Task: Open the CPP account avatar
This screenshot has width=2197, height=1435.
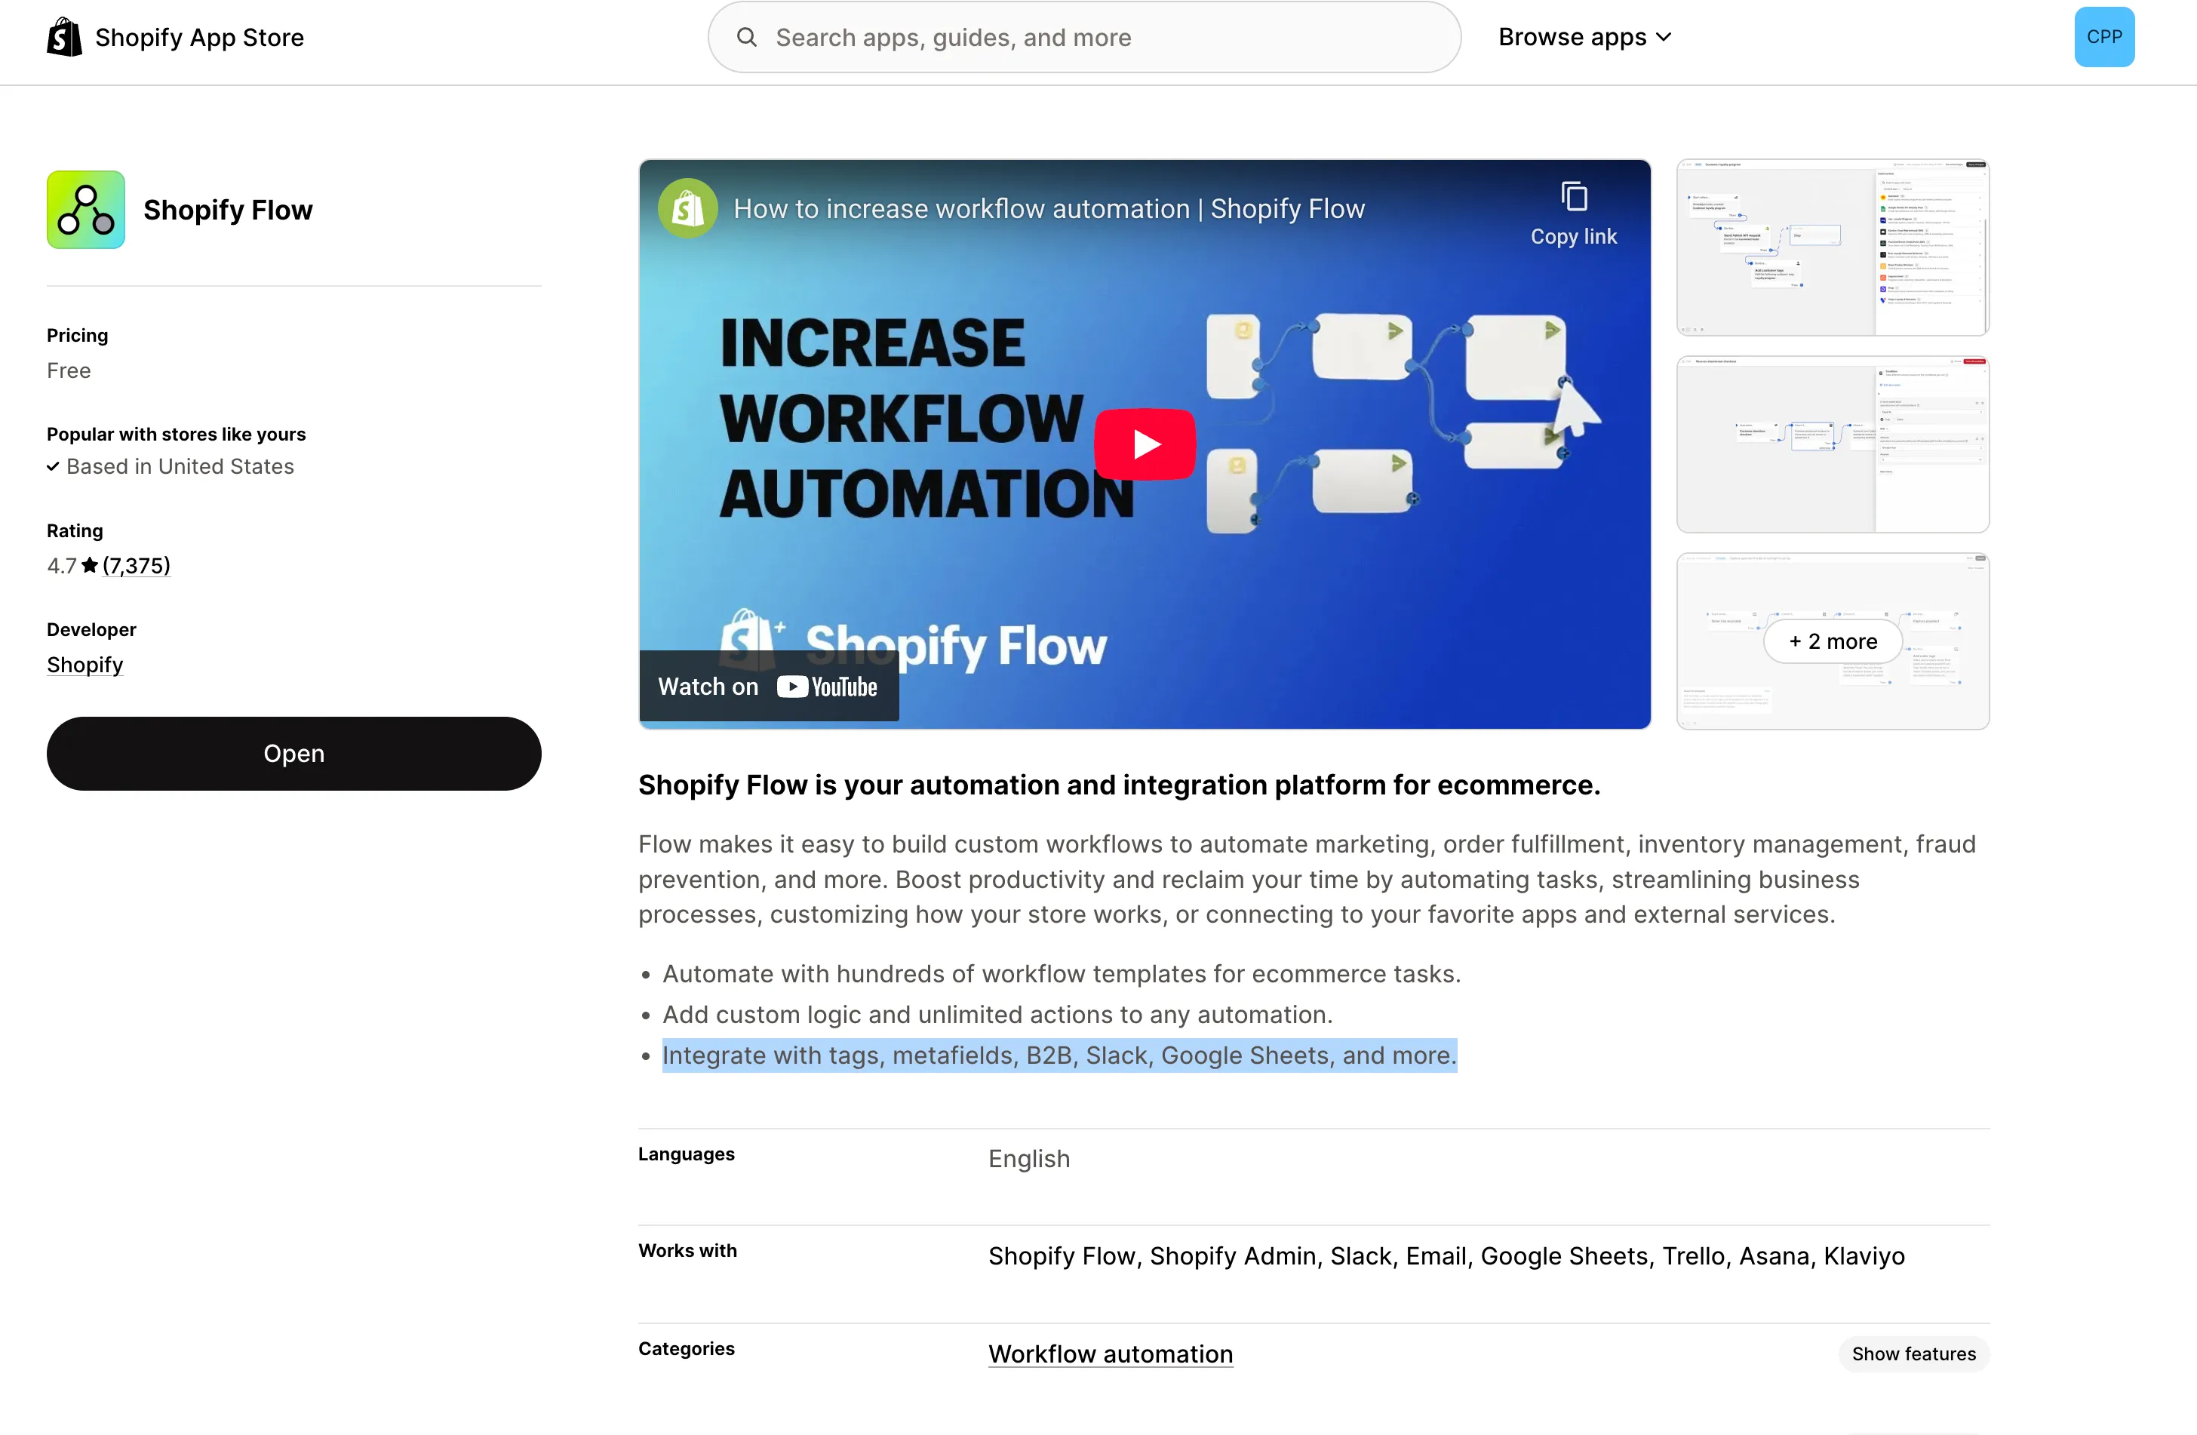Action: tap(2103, 37)
